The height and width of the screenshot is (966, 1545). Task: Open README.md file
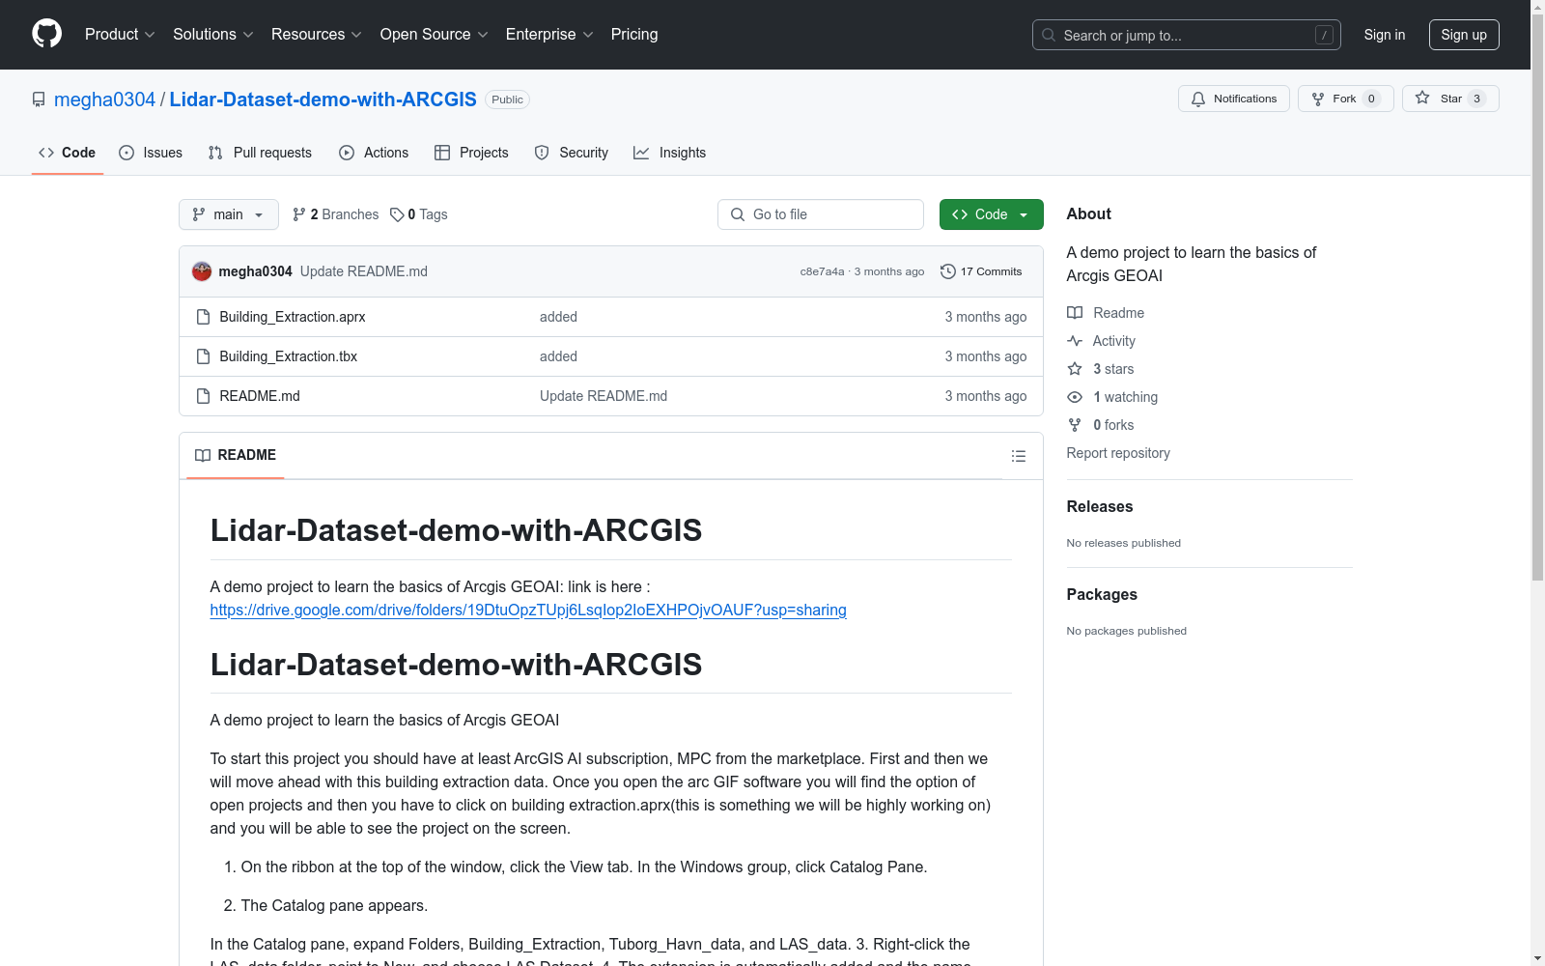pos(260,396)
